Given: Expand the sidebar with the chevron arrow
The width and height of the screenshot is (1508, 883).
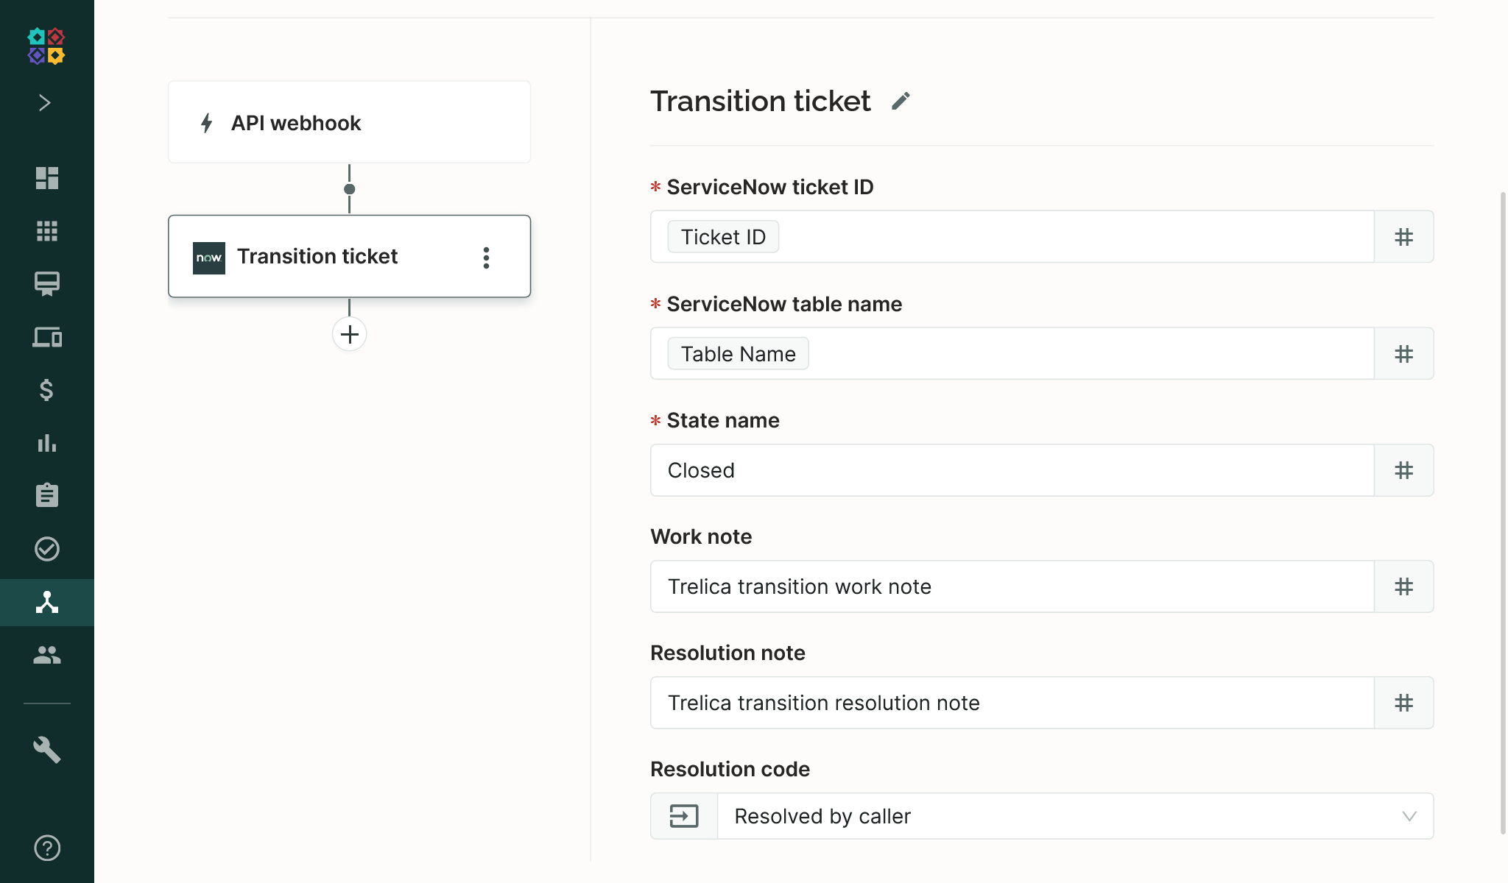Looking at the screenshot, I should pos(46,102).
